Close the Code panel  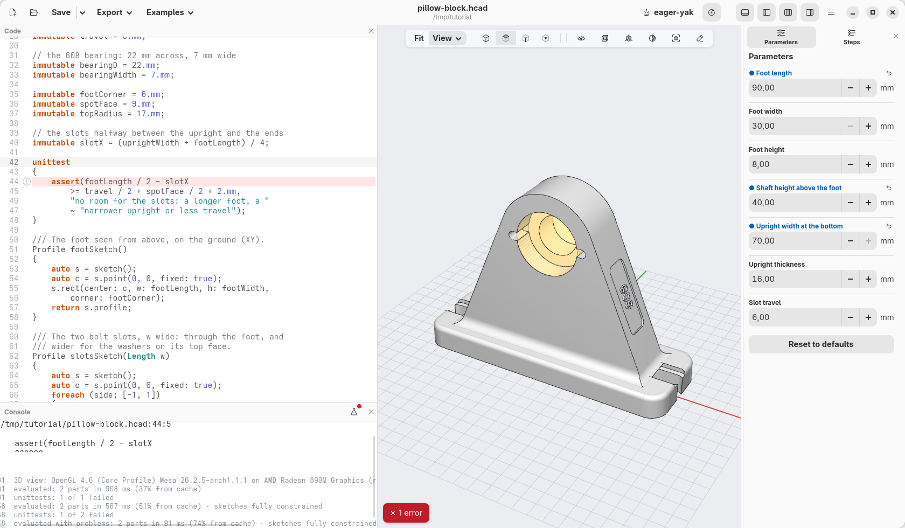click(371, 31)
